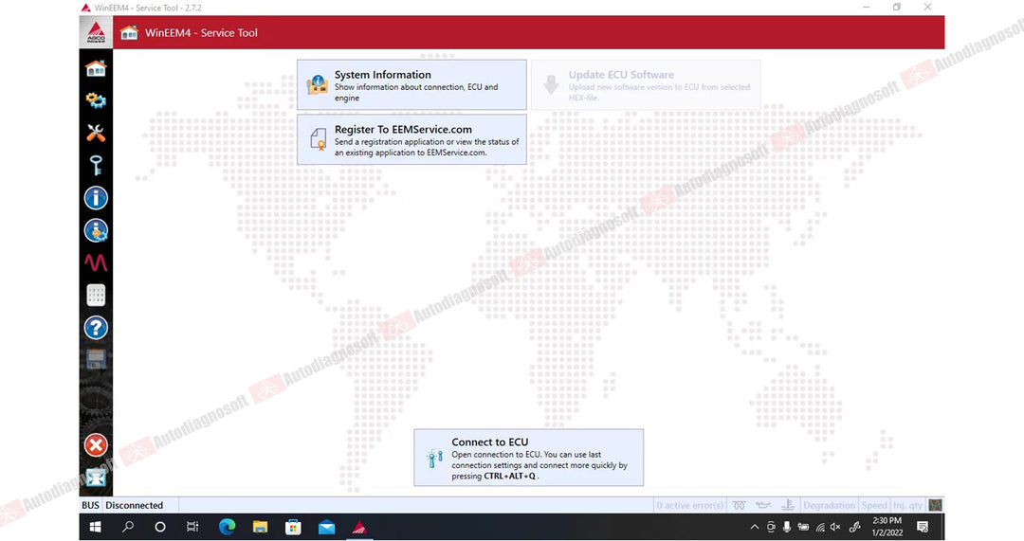
Task: Launch Microsoft Edge from taskbar
Action: point(227,527)
